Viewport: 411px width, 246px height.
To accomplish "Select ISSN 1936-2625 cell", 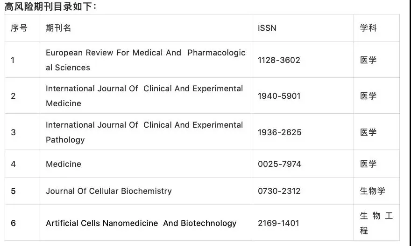I will click(x=279, y=132).
